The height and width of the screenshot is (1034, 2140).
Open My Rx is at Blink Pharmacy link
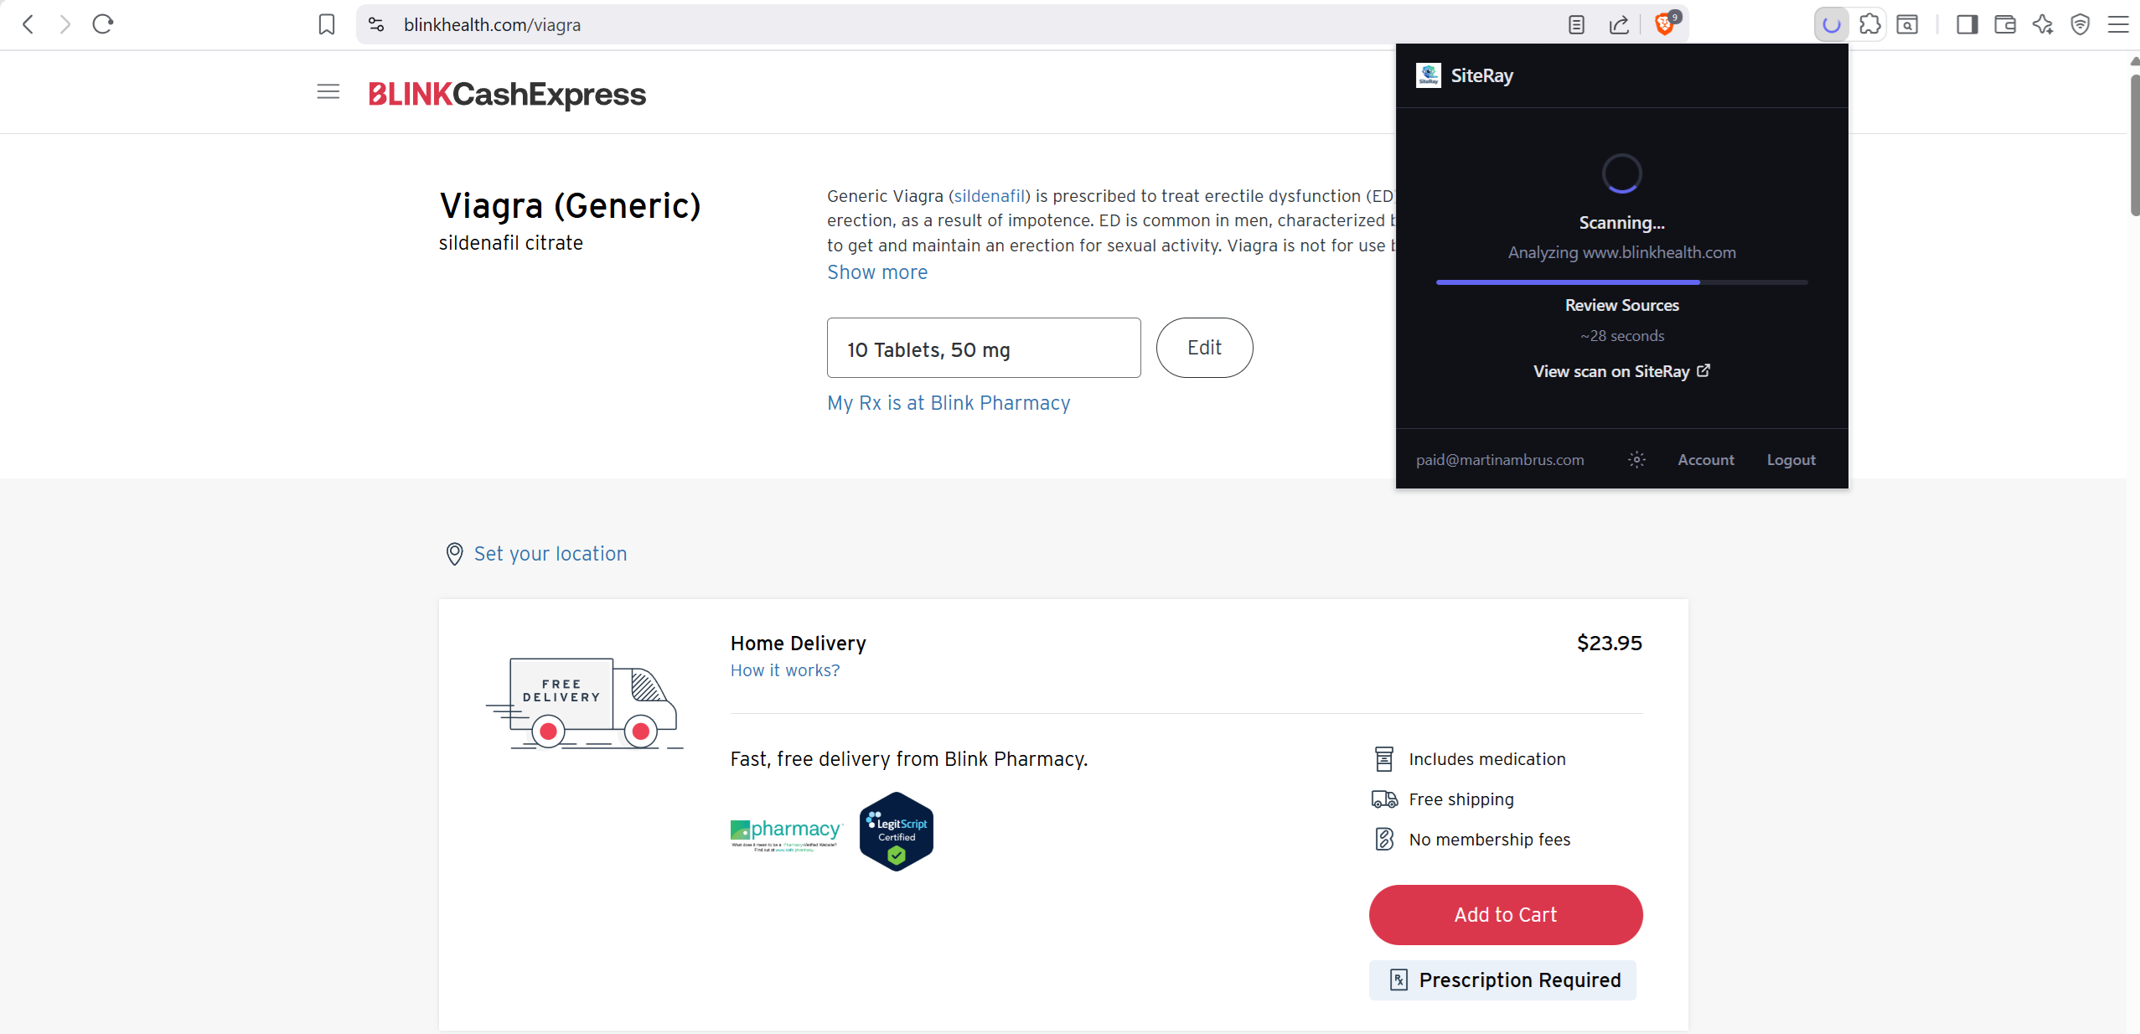tap(948, 403)
